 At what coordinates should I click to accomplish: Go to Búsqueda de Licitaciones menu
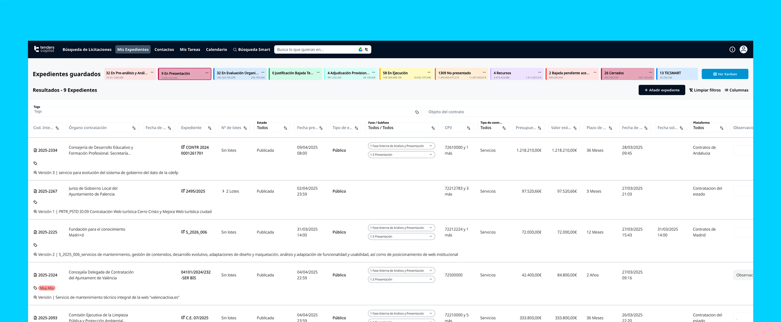pyautogui.click(x=87, y=50)
